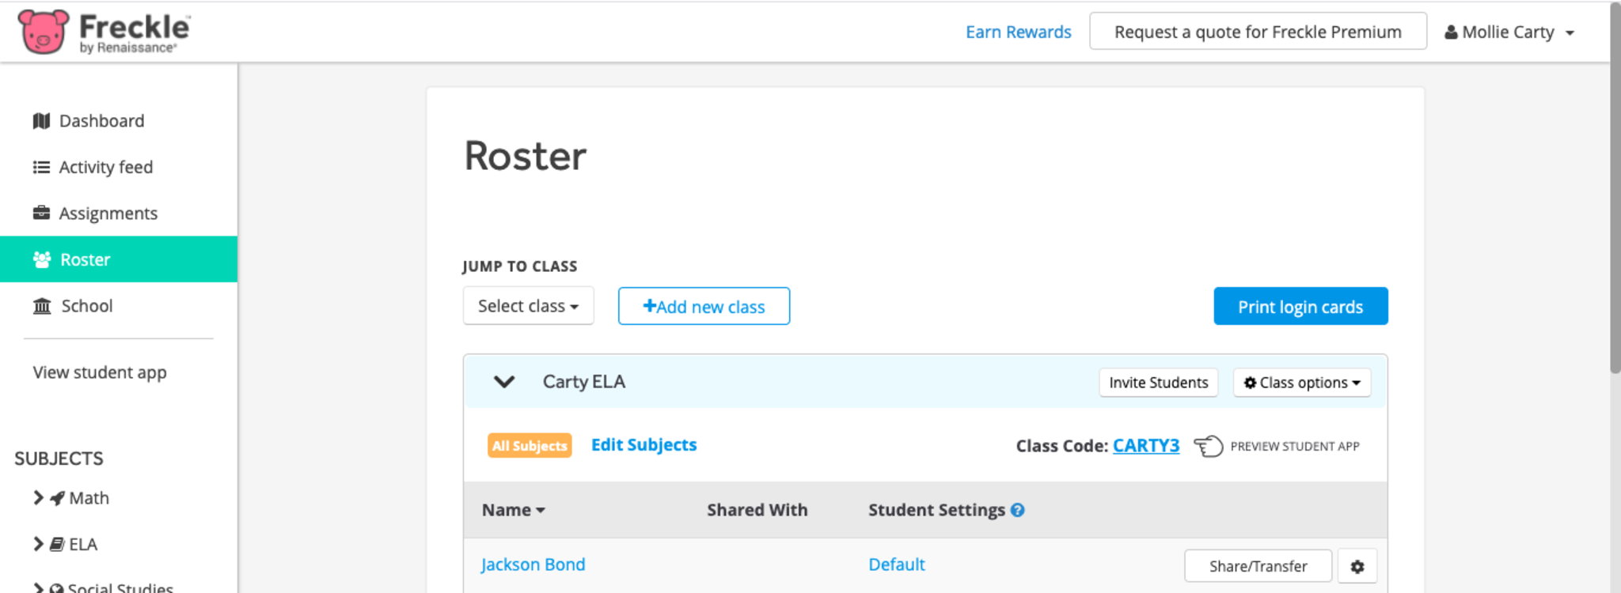
Task: Open the CARTY3 class code link
Action: (1145, 446)
